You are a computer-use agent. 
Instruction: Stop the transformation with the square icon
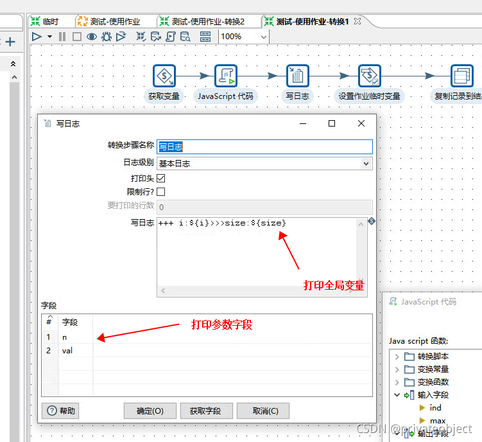click(77, 37)
